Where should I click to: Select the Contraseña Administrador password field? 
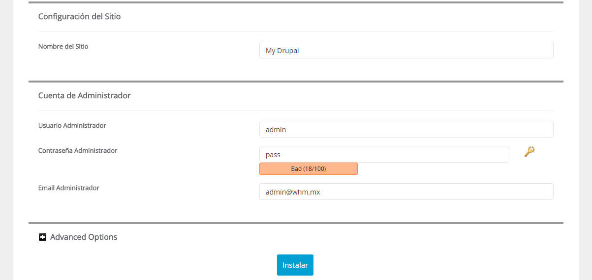tap(384, 154)
